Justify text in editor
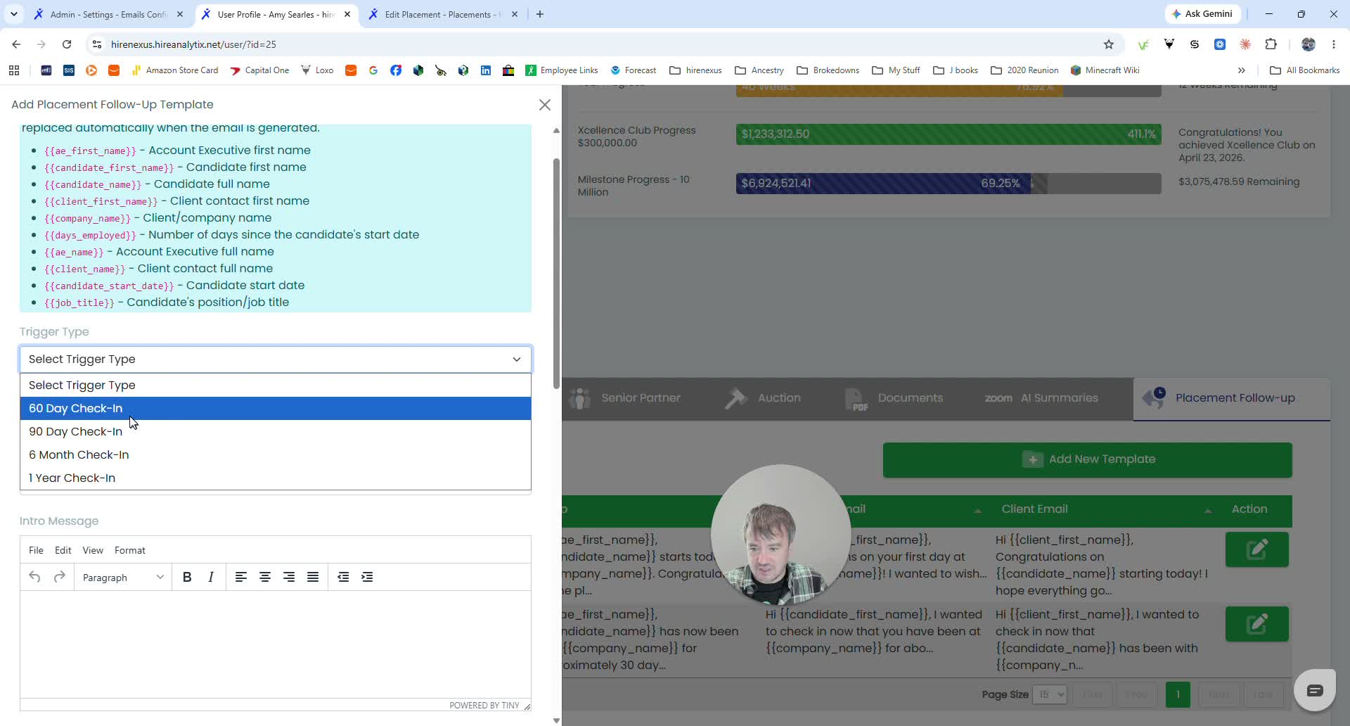 (x=313, y=577)
